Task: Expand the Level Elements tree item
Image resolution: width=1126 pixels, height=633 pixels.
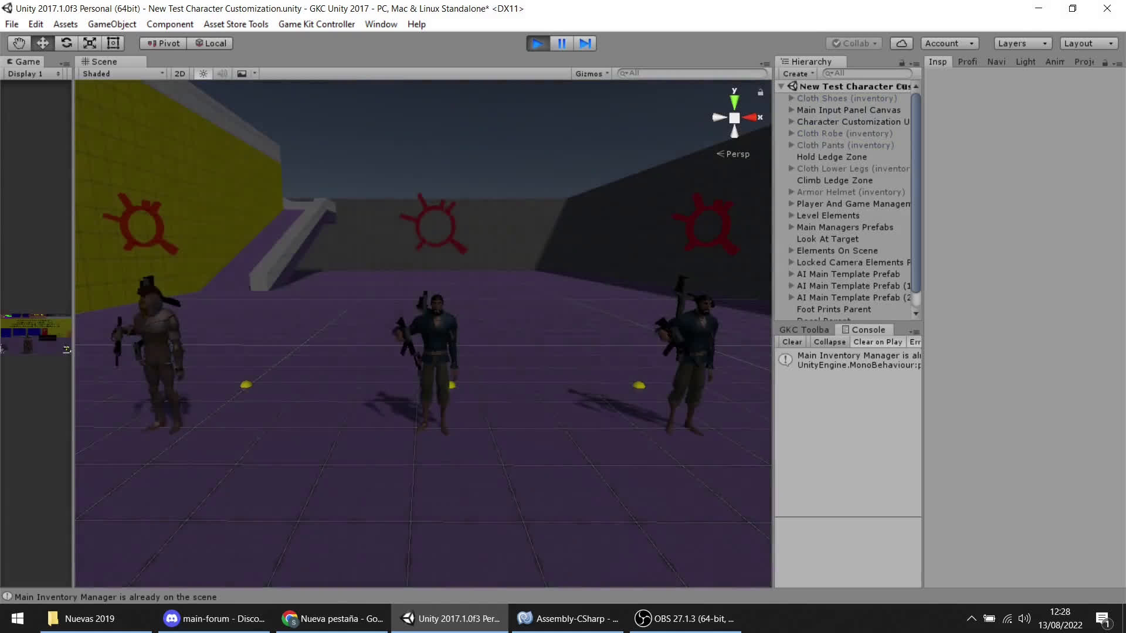Action: point(791,216)
